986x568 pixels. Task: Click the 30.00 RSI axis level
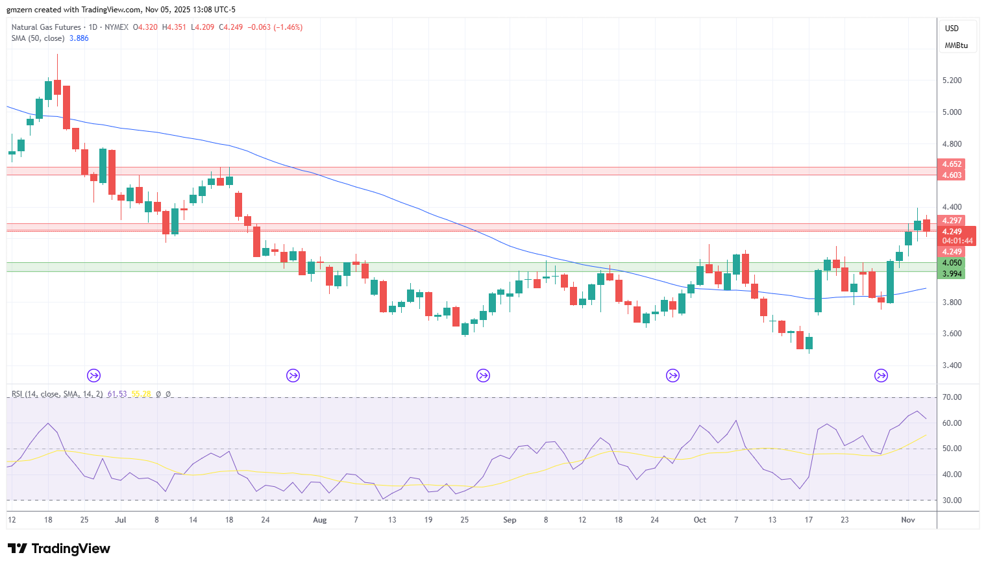pyautogui.click(x=952, y=500)
